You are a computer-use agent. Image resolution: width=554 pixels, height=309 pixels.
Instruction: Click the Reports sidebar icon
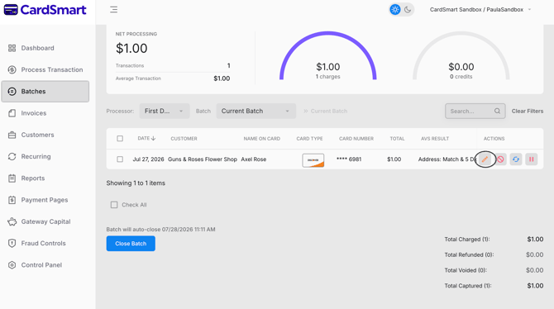click(x=12, y=178)
